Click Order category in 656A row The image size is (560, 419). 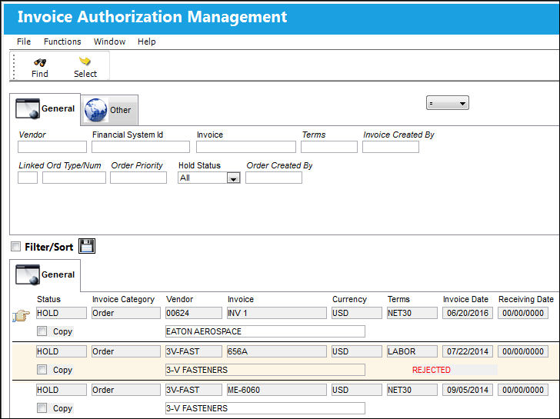coord(126,351)
